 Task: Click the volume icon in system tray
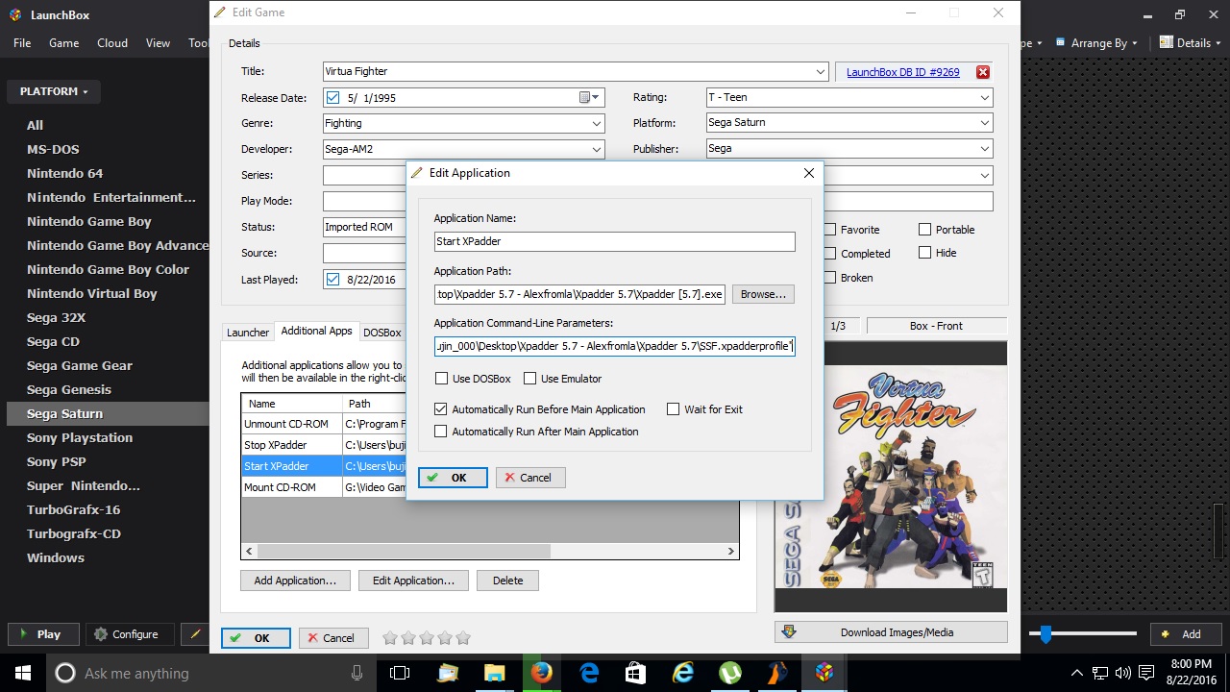[1122, 673]
